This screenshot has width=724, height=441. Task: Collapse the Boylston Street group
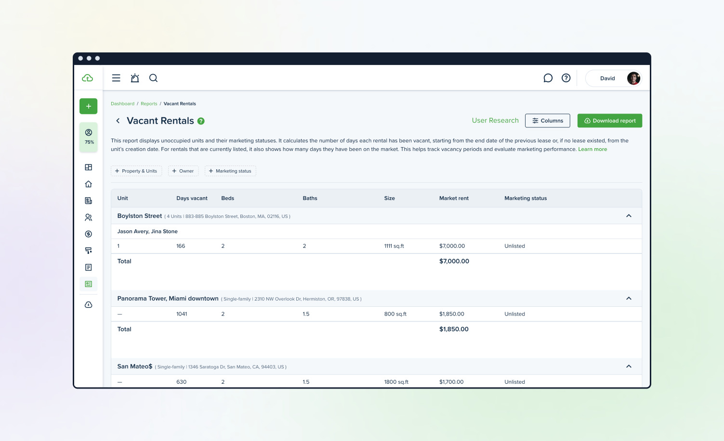[x=629, y=216]
